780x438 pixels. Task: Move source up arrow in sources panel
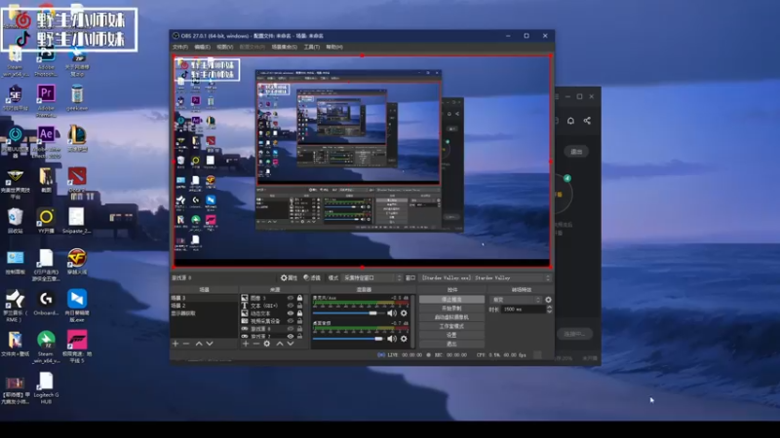(280, 344)
